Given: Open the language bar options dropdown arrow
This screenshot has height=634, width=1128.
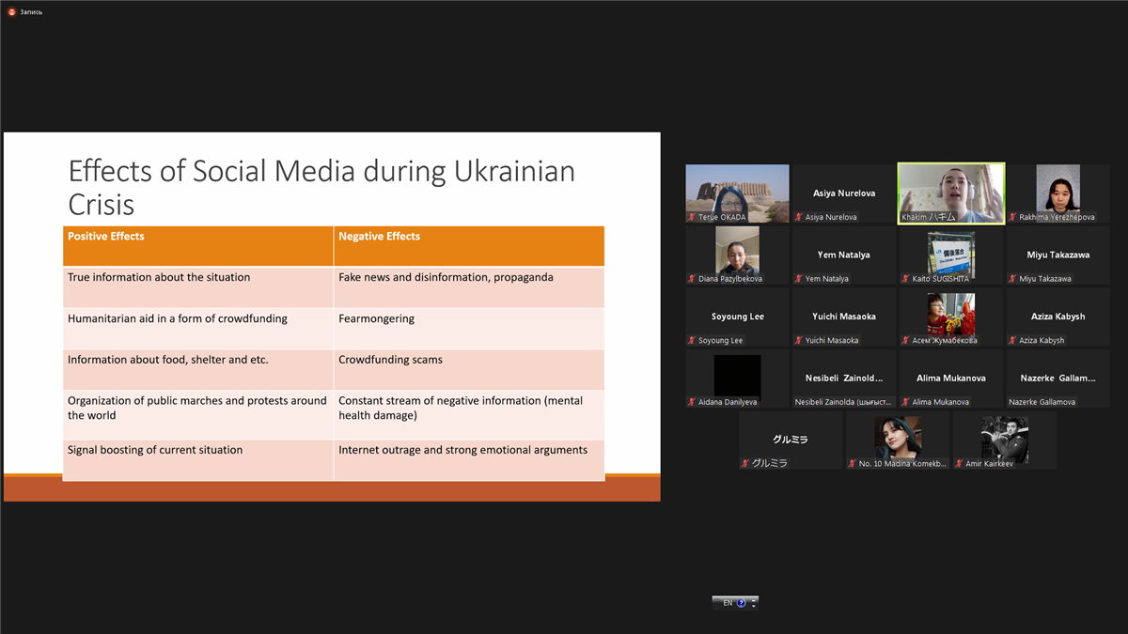Looking at the screenshot, I should coord(754,606).
